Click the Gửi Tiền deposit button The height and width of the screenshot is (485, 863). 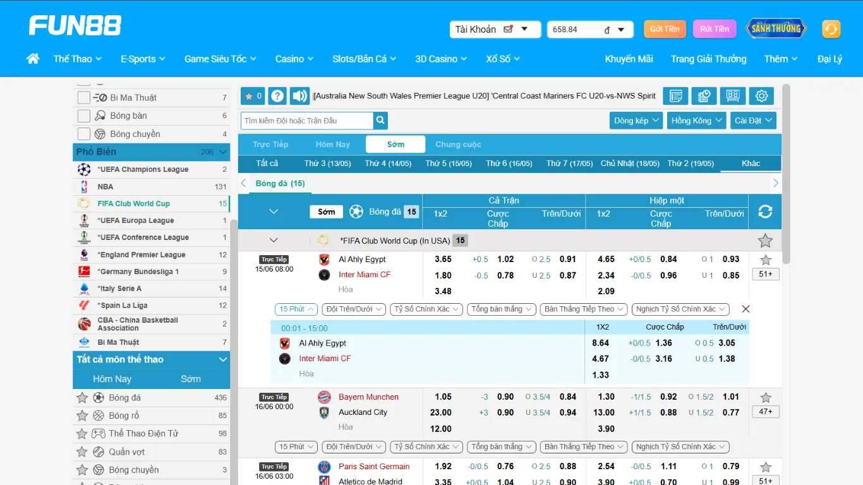(665, 29)
